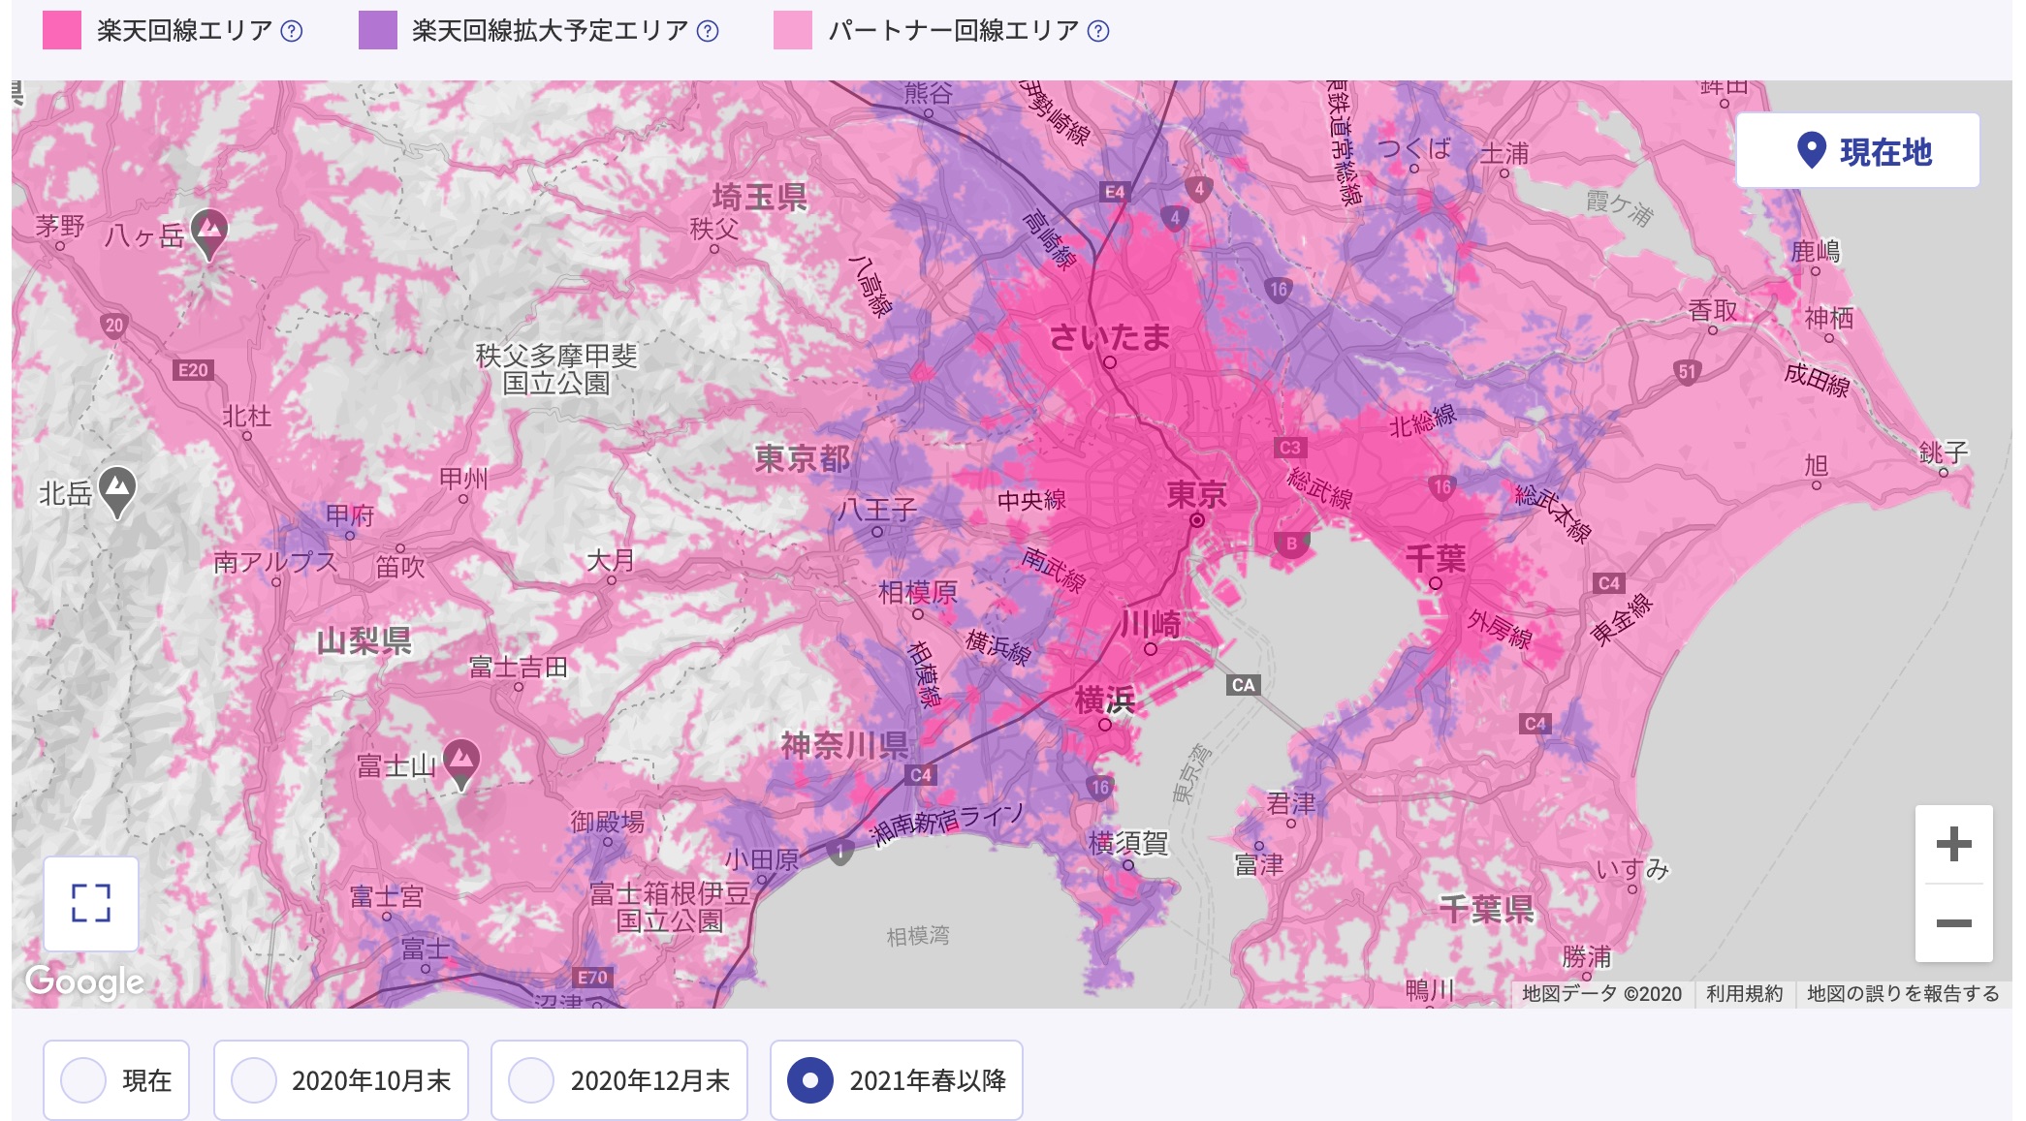The height and width of the screenshot is (1121, 2026).
Task: Click the 横須賀 label on the map
Action: coord(1127,843)
